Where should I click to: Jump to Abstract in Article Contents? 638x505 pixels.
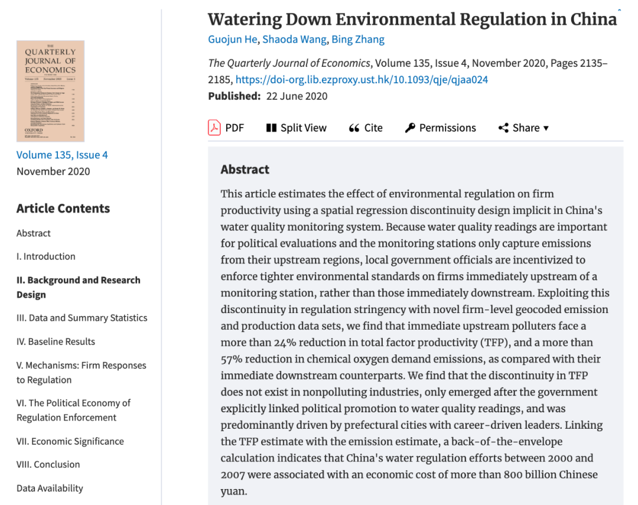tap(34, 233)
